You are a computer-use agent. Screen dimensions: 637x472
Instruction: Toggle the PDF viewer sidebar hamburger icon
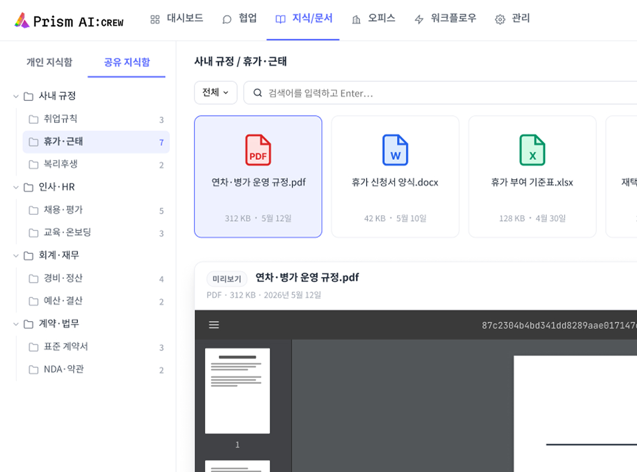(214, 325)
